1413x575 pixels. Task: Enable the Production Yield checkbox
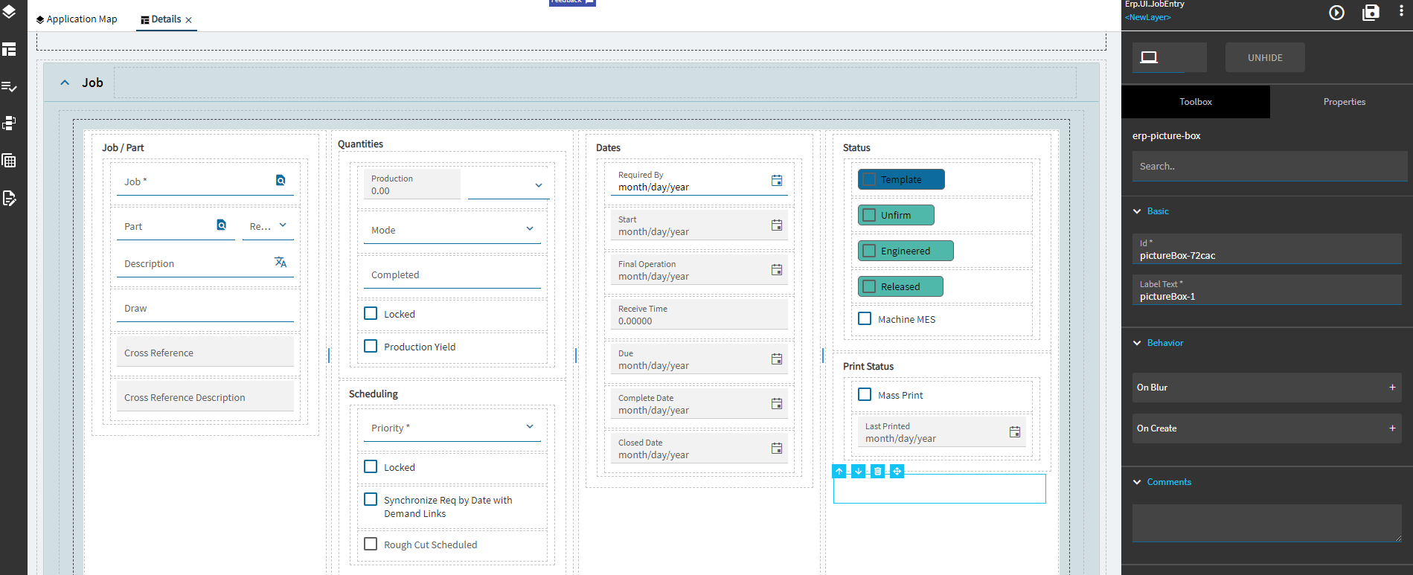point(371,346)
